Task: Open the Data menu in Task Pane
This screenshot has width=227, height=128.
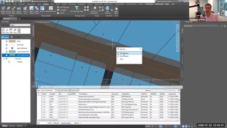Action: pos(3,31)
